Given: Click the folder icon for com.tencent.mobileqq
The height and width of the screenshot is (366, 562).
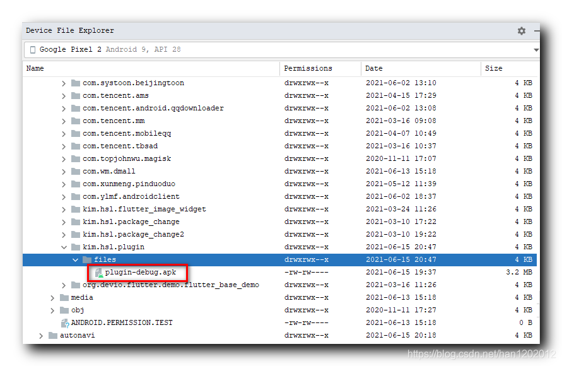Looking at the screenshot, I should 76,133.
